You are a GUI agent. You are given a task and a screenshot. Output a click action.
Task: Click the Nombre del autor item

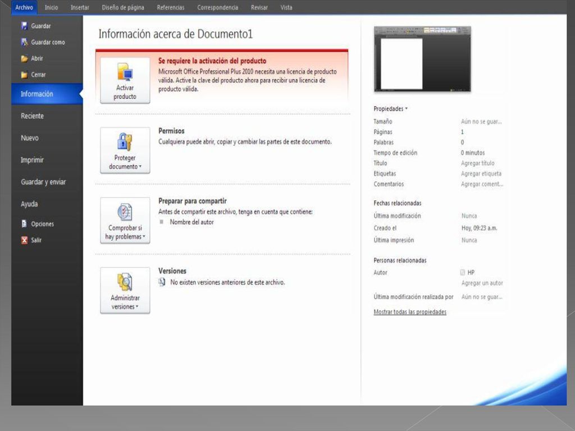[x=191, y=222]
